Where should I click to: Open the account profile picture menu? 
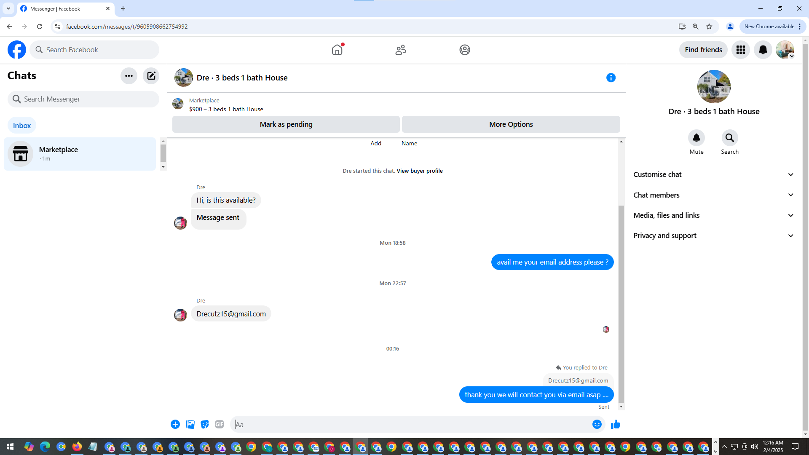click(785, 50)
